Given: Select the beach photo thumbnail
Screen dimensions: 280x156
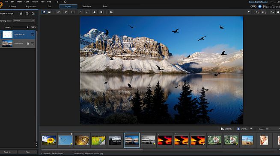Looking at the screenshot, I should coord(247,140).
